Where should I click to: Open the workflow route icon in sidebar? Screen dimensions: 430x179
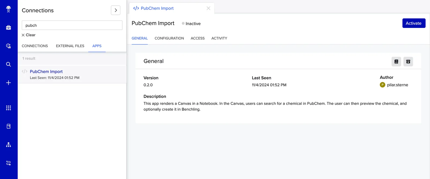(x=9, y=163)
